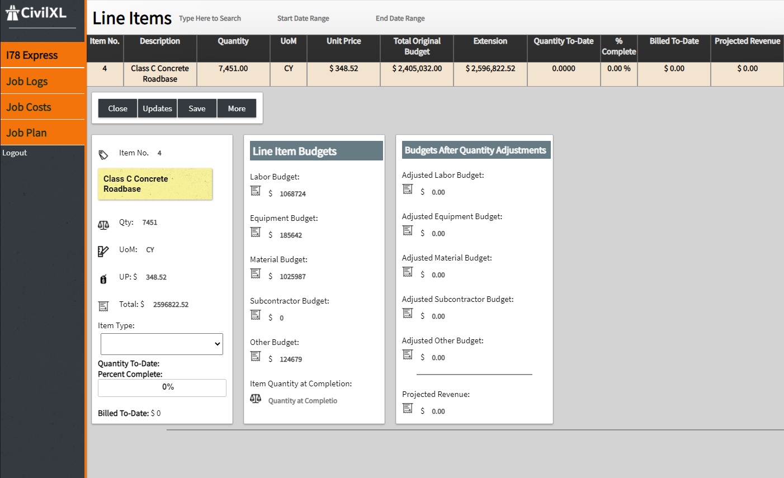
Task: Click the receipt icon beside Total
Action: click(x=103, y=306)
